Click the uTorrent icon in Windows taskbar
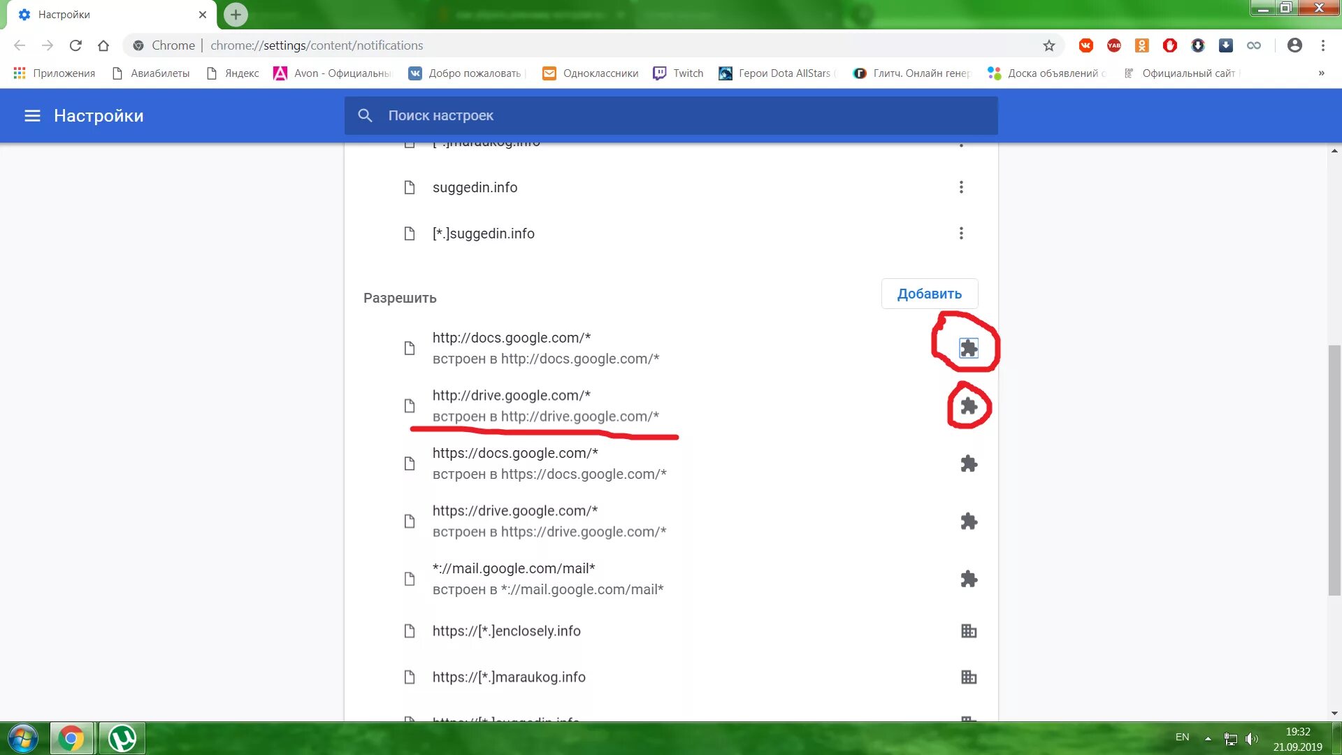Image resolution: width=1342 pixels, height=755 pixels. pos(121,737)
